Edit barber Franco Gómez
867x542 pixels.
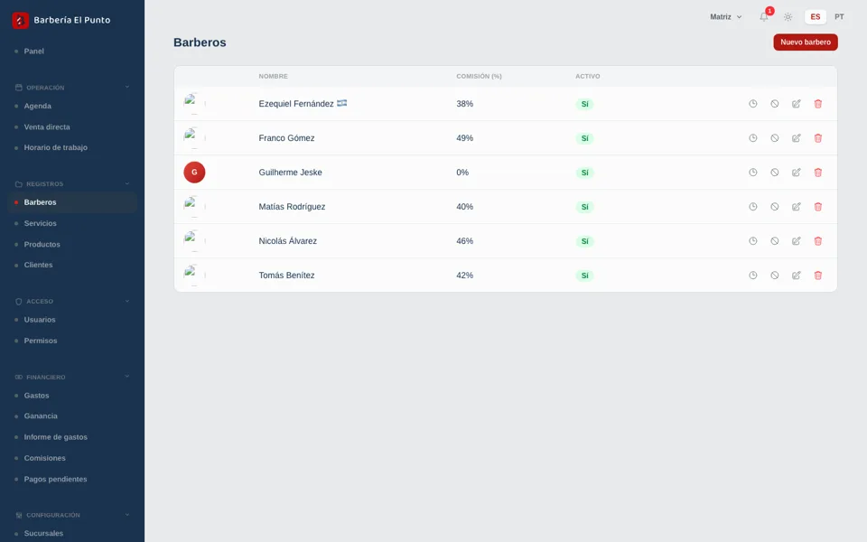797,138
